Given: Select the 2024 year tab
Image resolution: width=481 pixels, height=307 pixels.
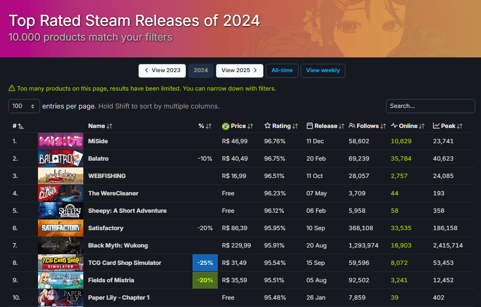Looking at the screenshot, I should click(x=201, y=71).
